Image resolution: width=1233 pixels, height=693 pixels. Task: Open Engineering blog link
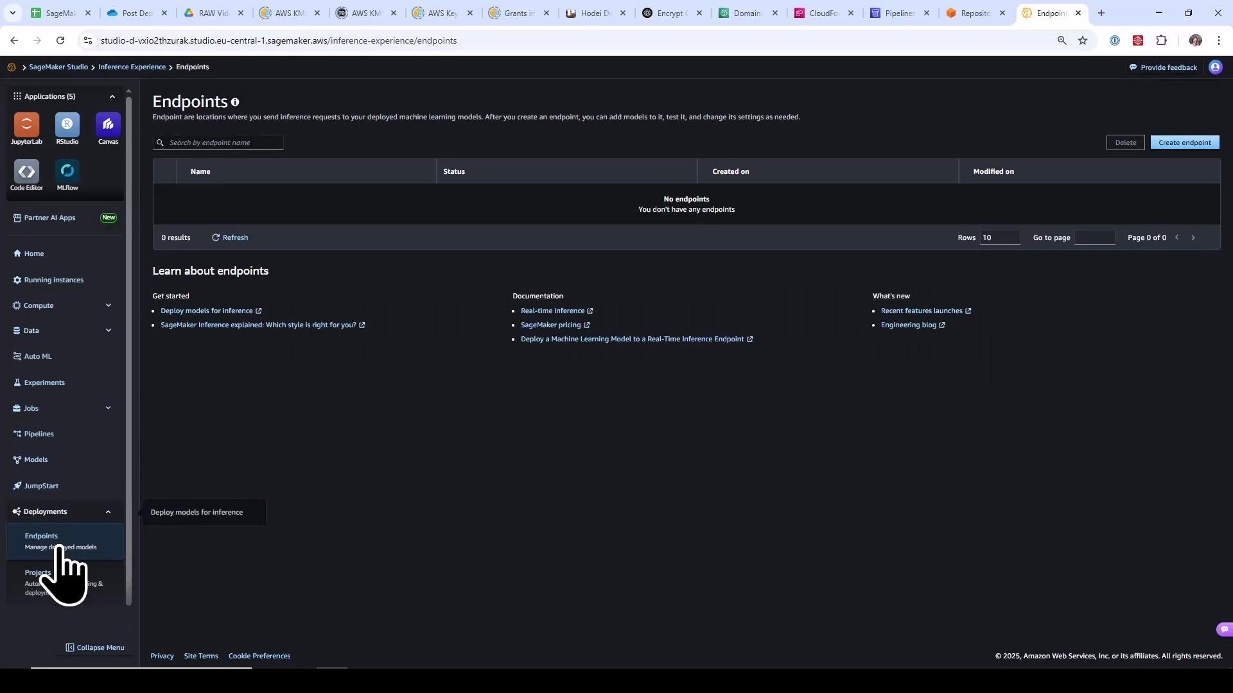pos(913,325)
